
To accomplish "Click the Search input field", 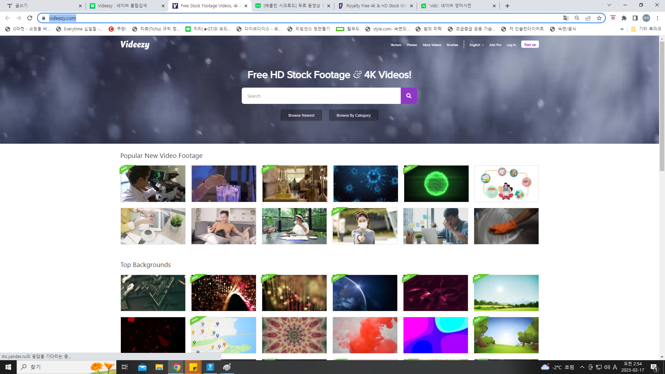I will coord(321,96).
